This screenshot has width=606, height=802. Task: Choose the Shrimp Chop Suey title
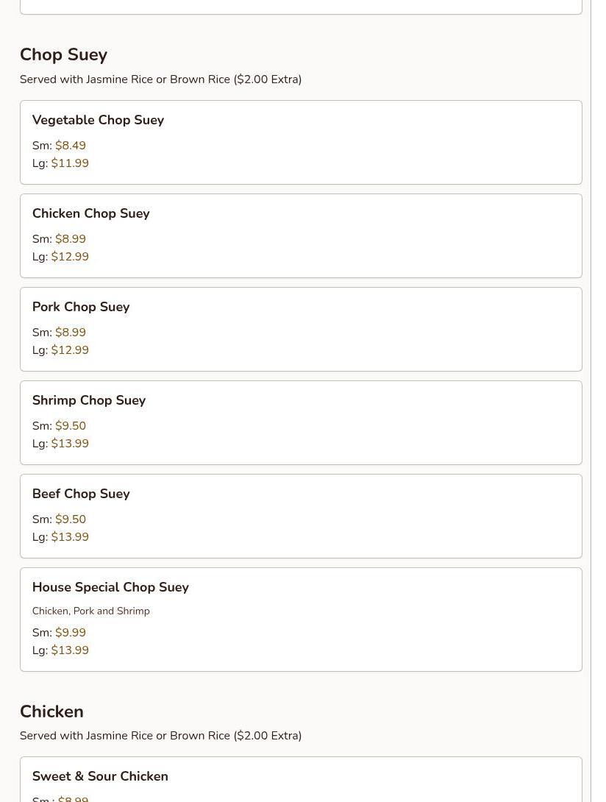pos(88,400)
